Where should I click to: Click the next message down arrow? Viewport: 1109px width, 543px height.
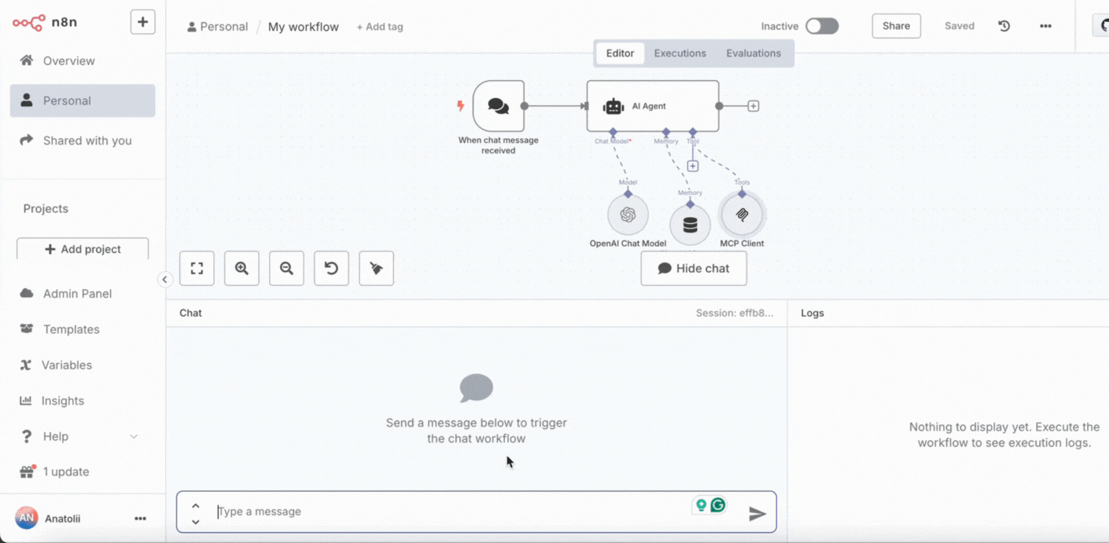click(196, 521)
